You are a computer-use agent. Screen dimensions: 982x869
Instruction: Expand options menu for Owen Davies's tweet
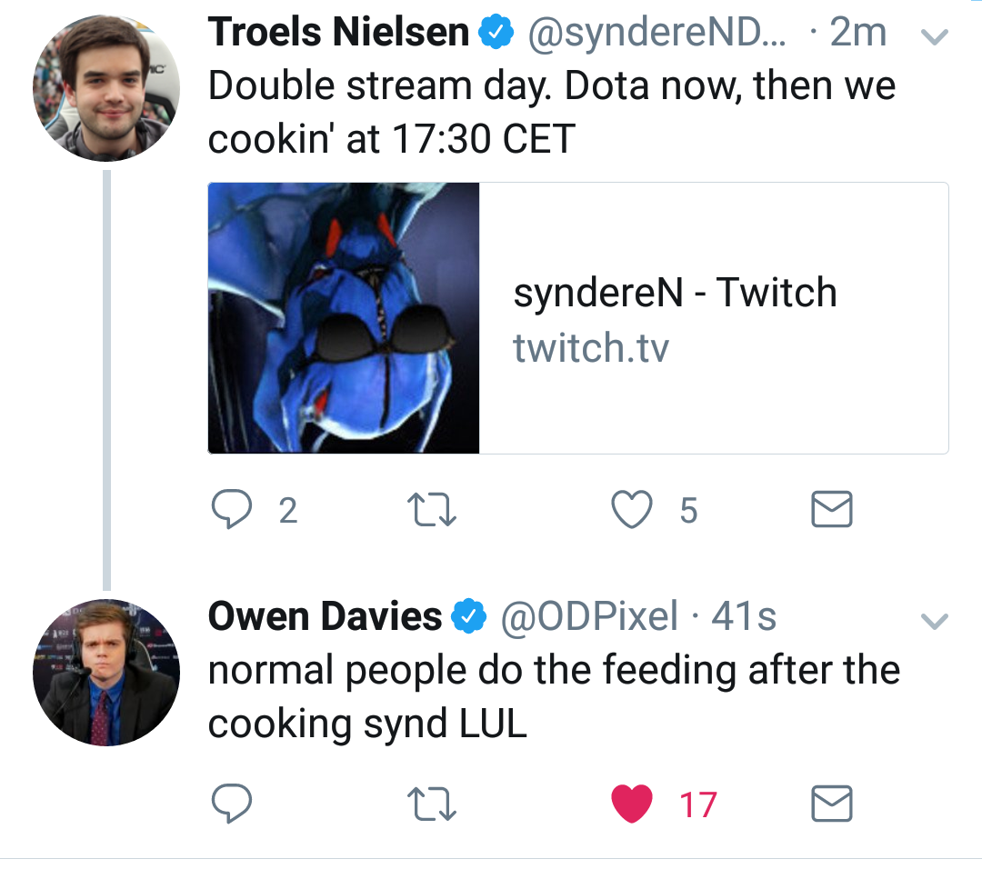click(x=935, y=622)
